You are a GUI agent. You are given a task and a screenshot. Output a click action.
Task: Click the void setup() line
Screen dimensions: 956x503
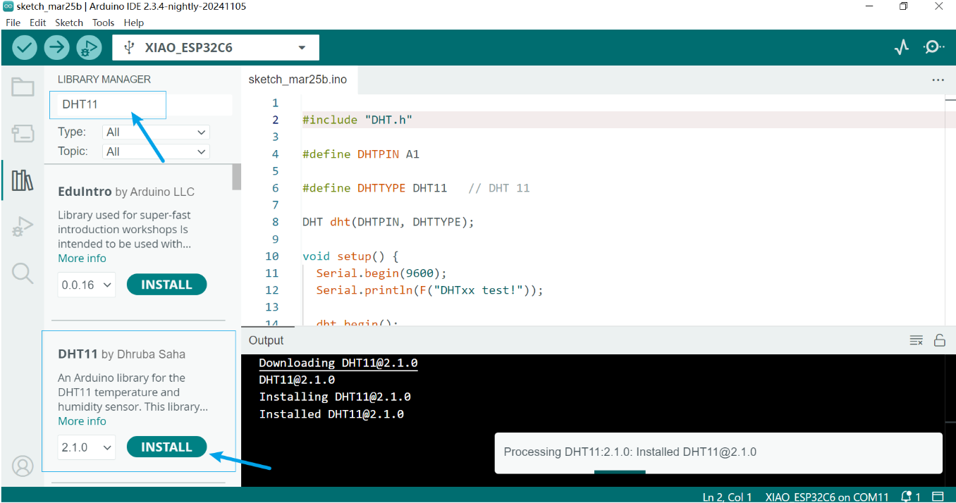click(350, 256)
